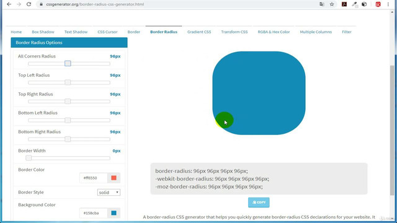Open the red Border Color swatch
The height and width of the screenshot is (223, 397).
(114, 178)
